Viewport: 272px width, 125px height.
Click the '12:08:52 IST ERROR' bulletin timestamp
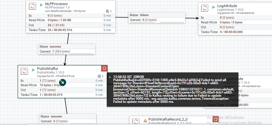(x=129, y=77)
